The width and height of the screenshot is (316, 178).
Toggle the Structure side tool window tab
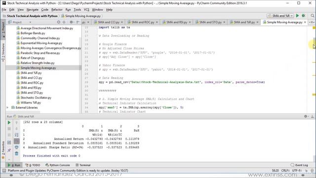click(x=3, y=52)
